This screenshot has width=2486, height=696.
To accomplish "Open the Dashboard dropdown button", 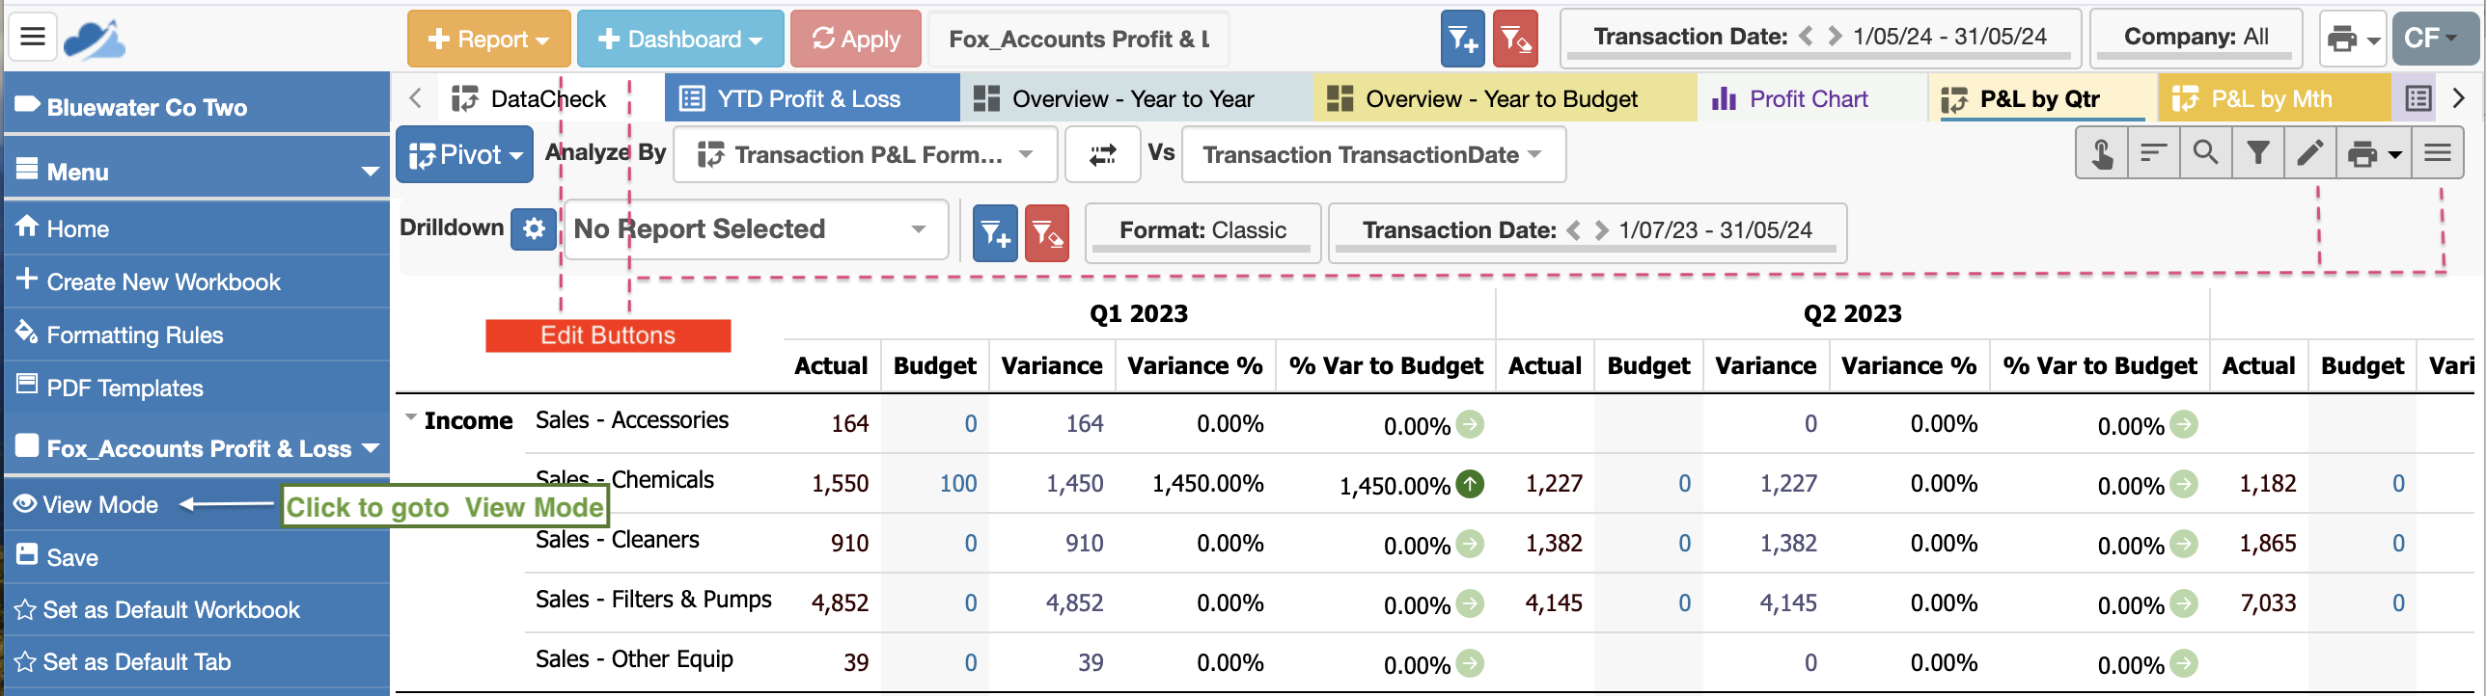I will (680, 39).
